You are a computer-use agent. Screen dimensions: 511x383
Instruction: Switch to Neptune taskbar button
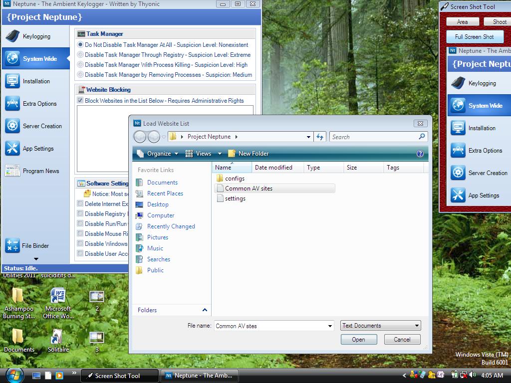click(200, 376)
